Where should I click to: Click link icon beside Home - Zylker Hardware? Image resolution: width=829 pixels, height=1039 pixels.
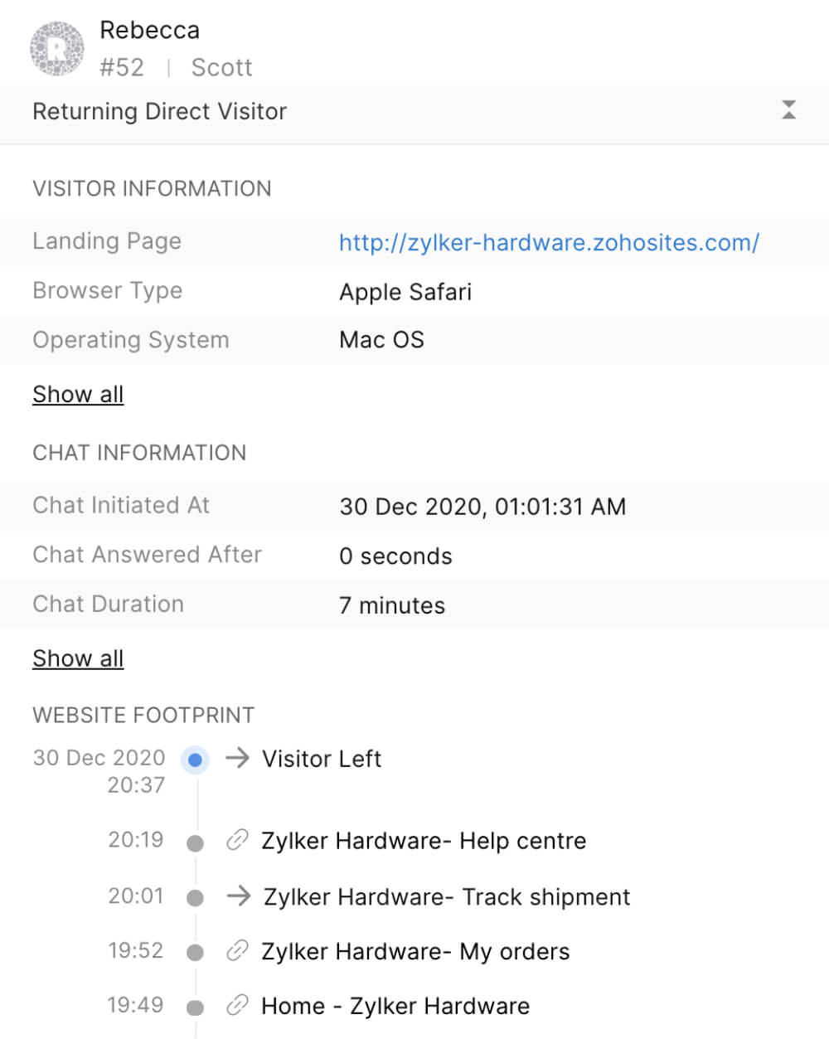pyautogui.click(x=237, y=1005)
